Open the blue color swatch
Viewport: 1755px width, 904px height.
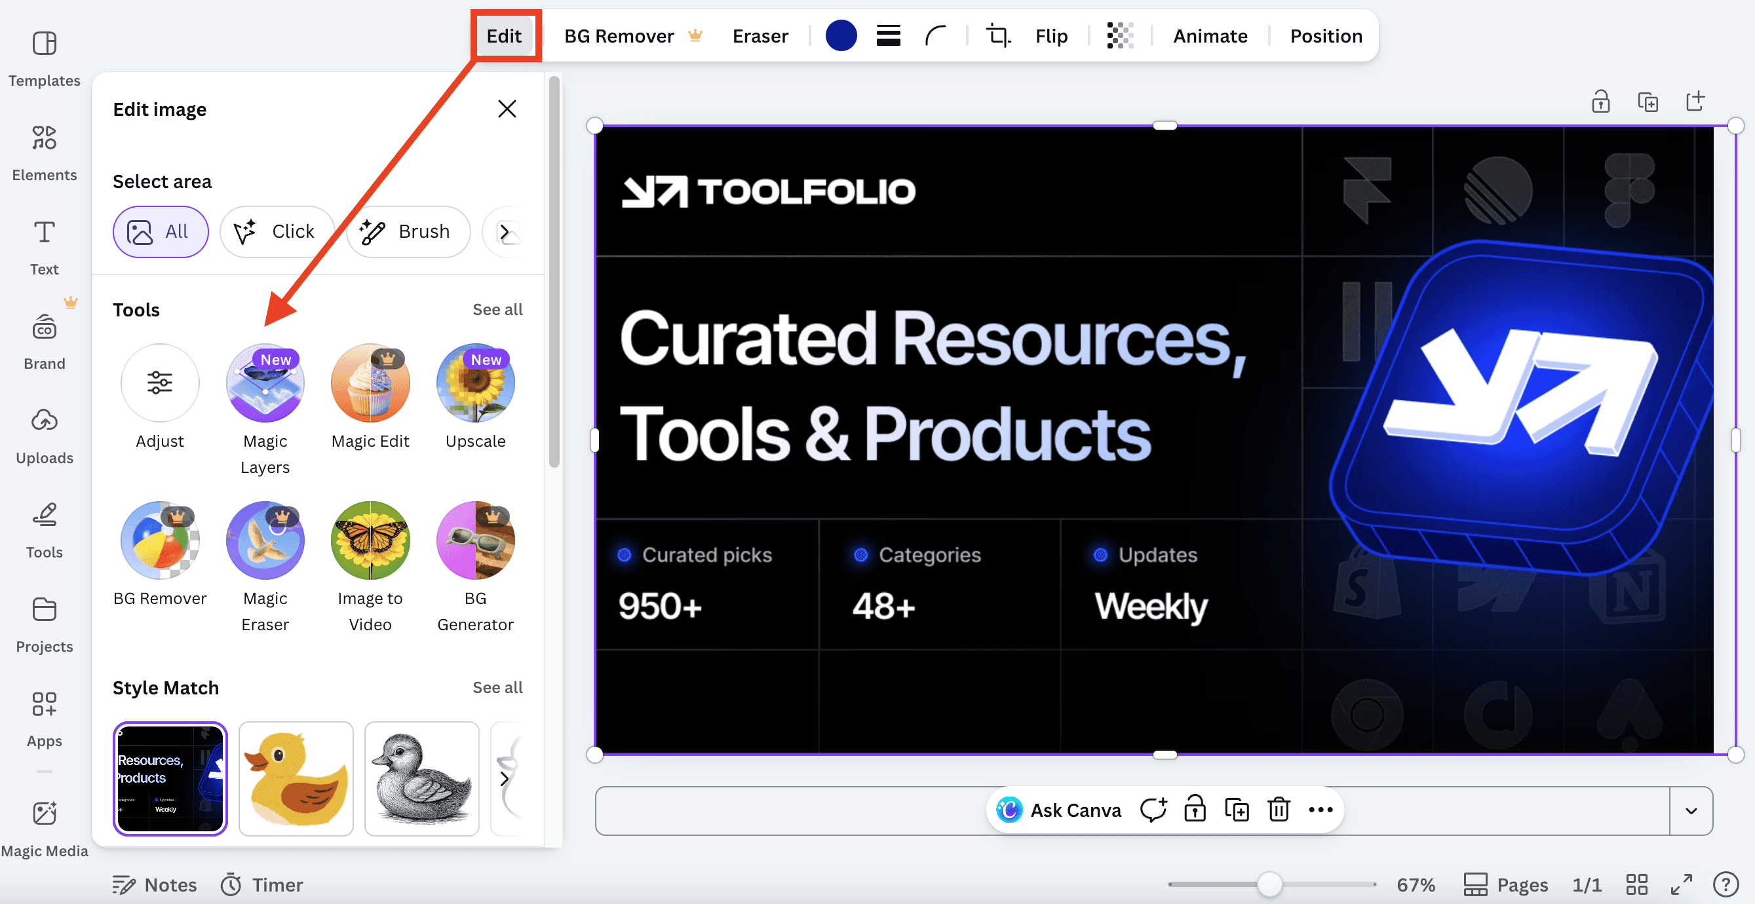coord(841,35)
